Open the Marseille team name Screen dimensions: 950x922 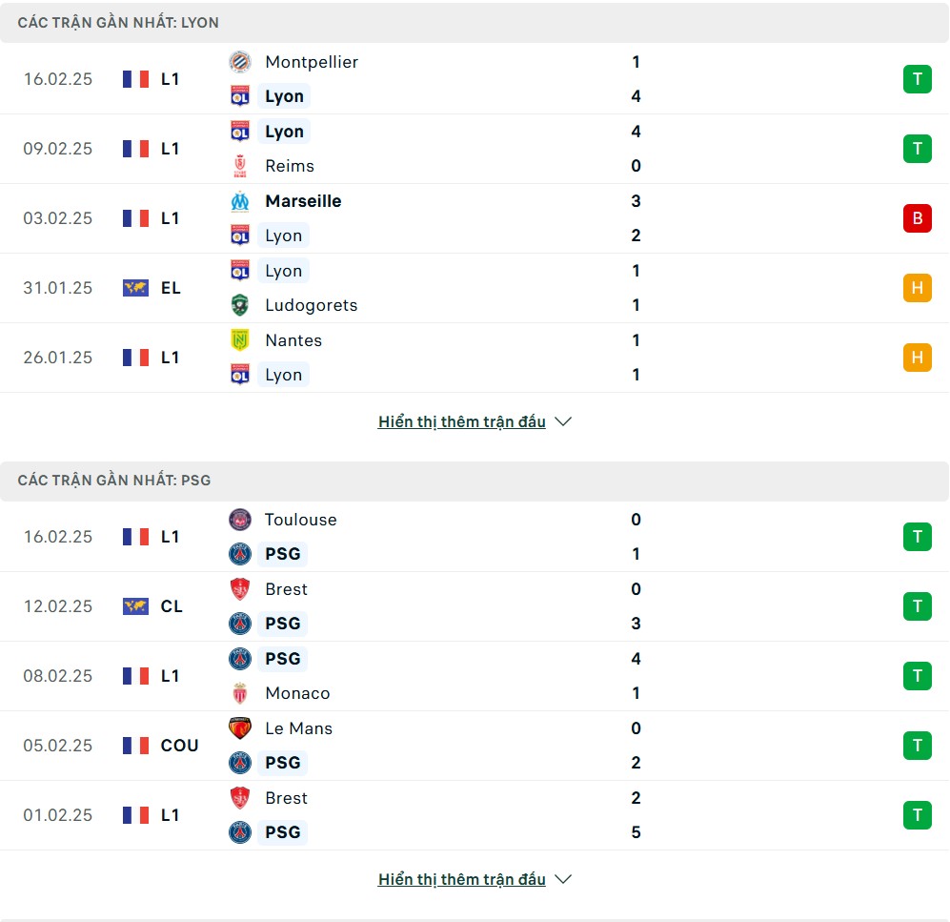[x=303, y=201]
